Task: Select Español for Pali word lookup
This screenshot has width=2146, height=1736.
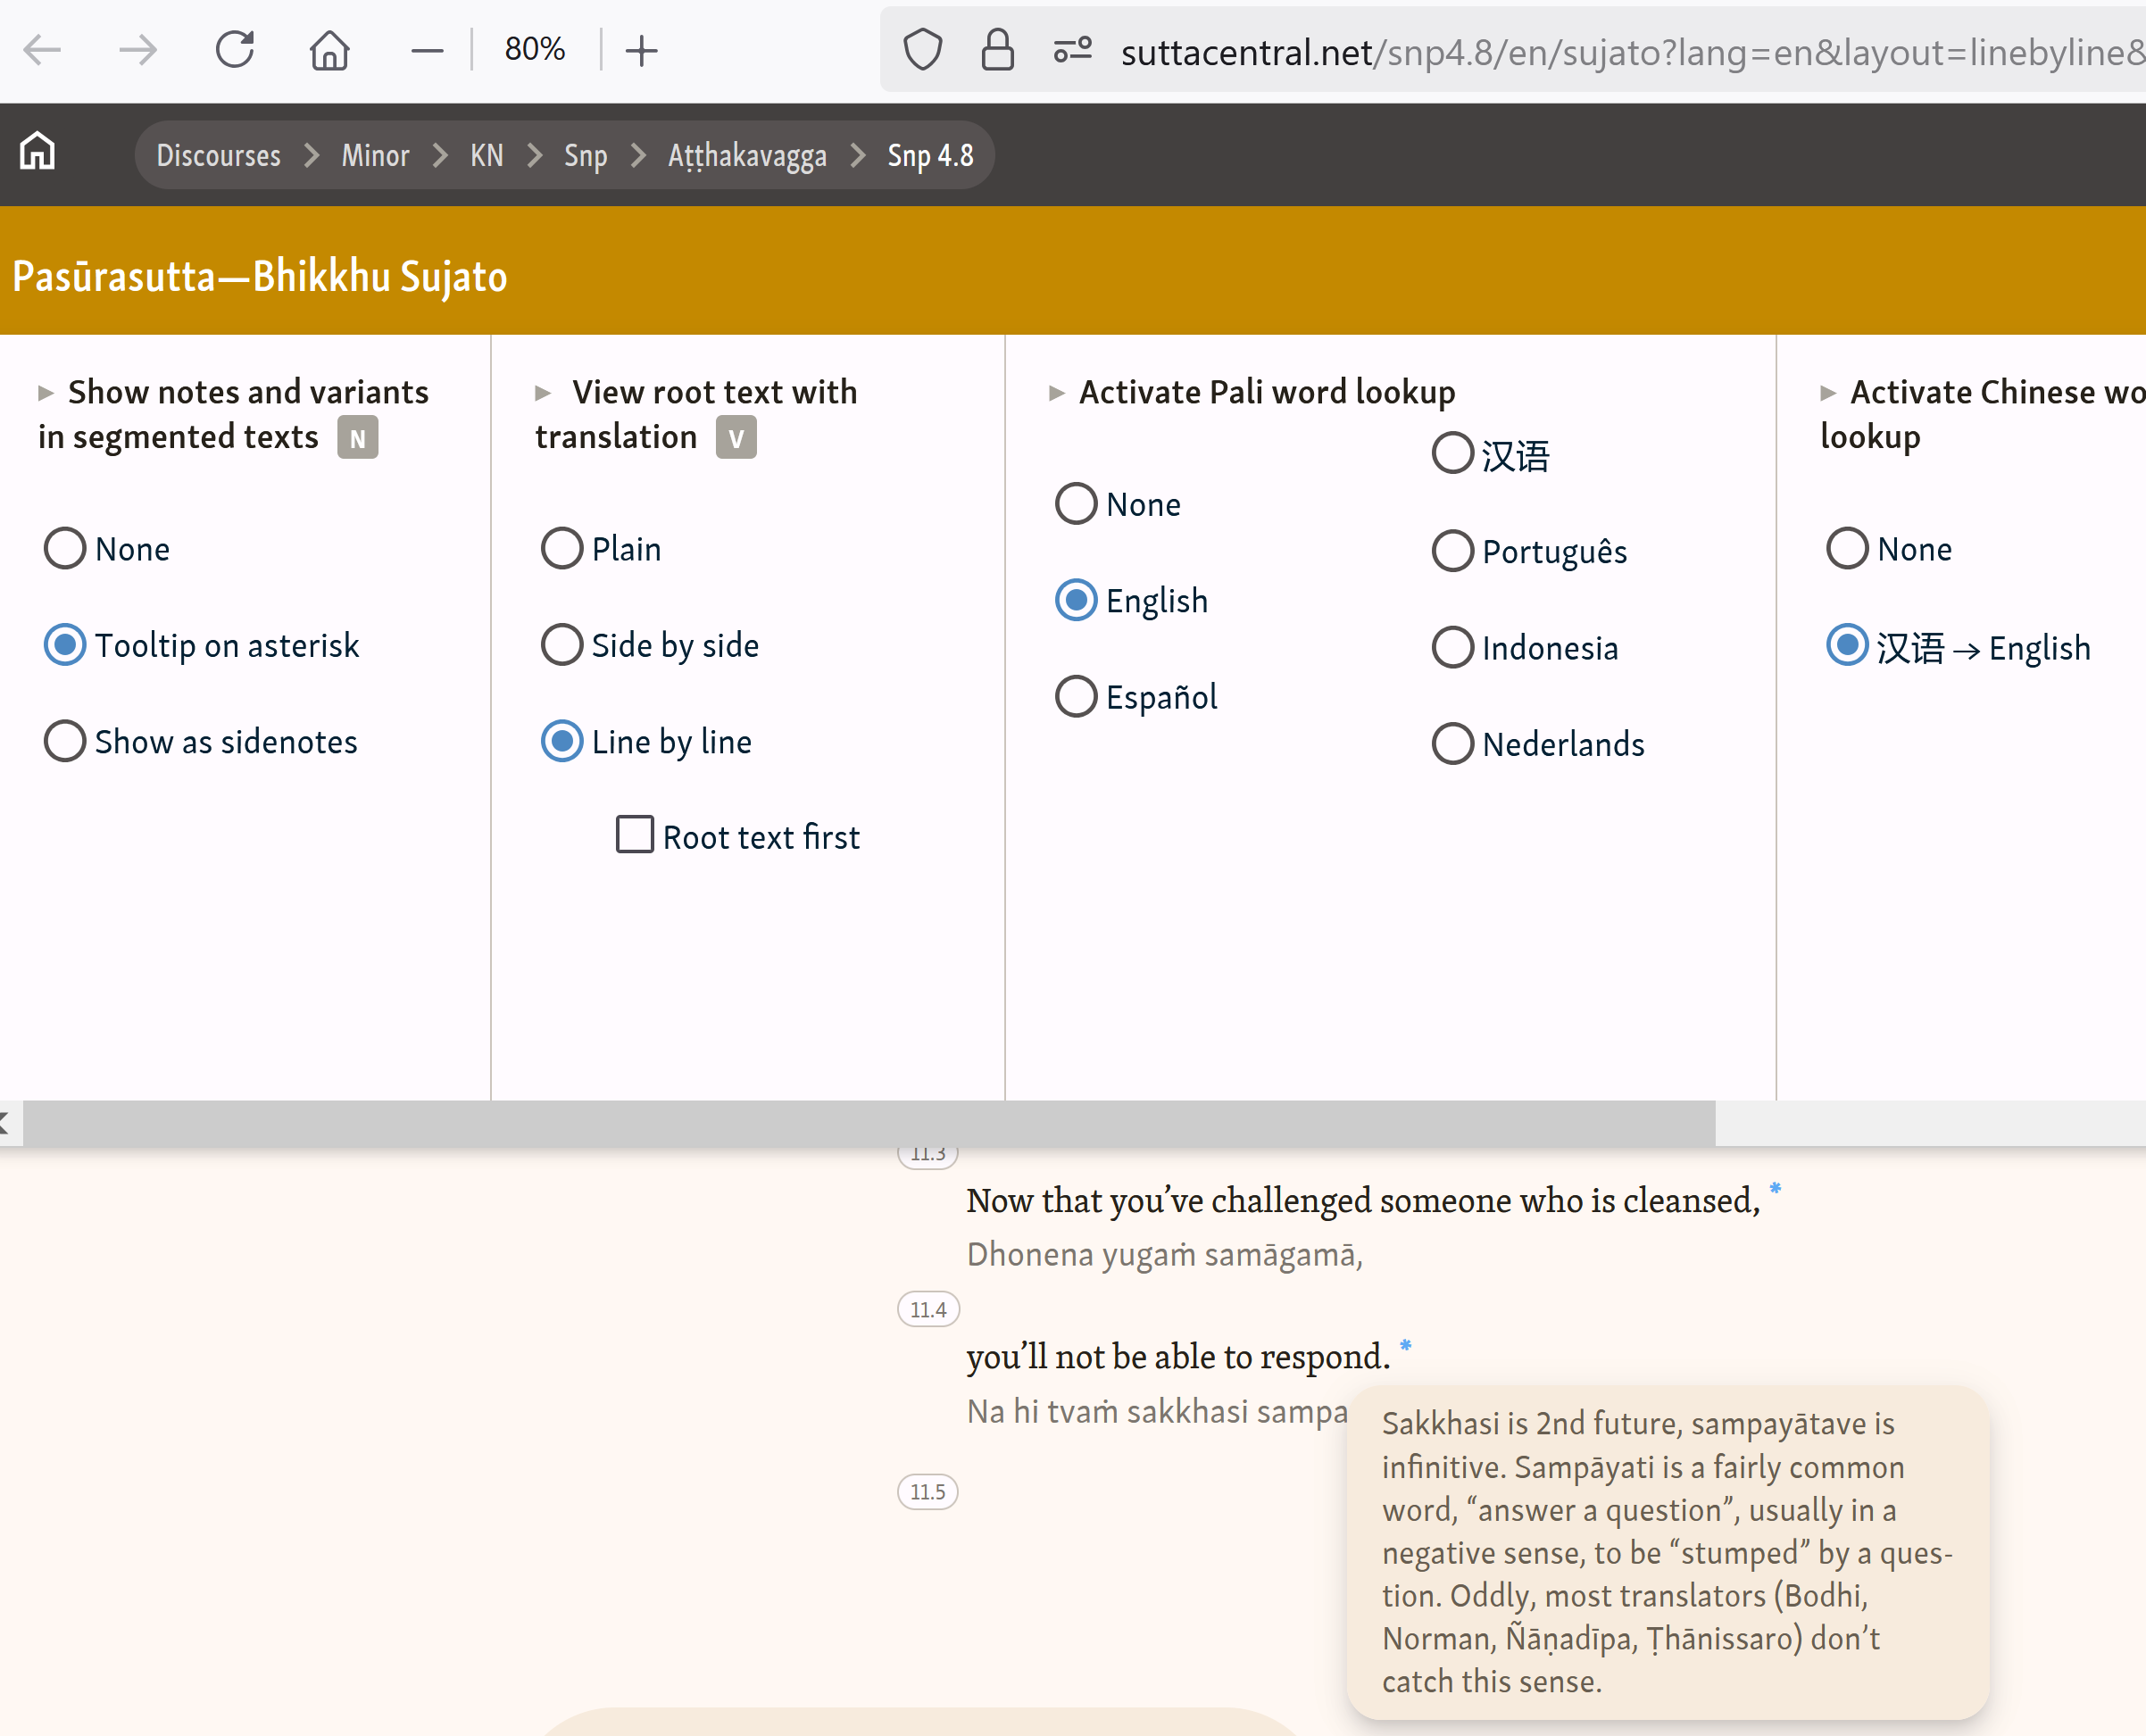Action: [x=1076, y=696]
